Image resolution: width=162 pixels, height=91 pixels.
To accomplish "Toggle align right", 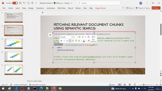I will tap(76, 41).
